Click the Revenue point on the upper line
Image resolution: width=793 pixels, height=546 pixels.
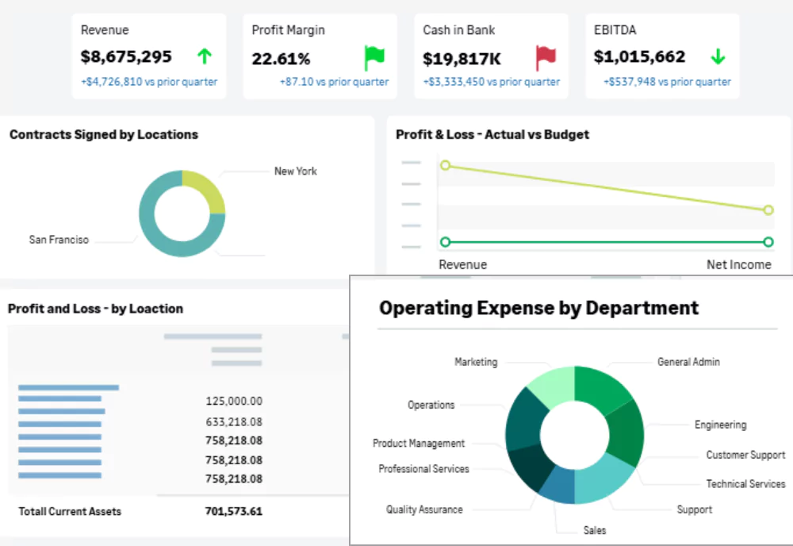pos(445,165)
